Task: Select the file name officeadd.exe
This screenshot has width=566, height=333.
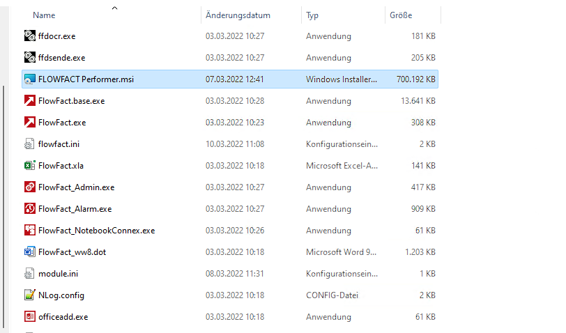Action: tap(63, 317)
